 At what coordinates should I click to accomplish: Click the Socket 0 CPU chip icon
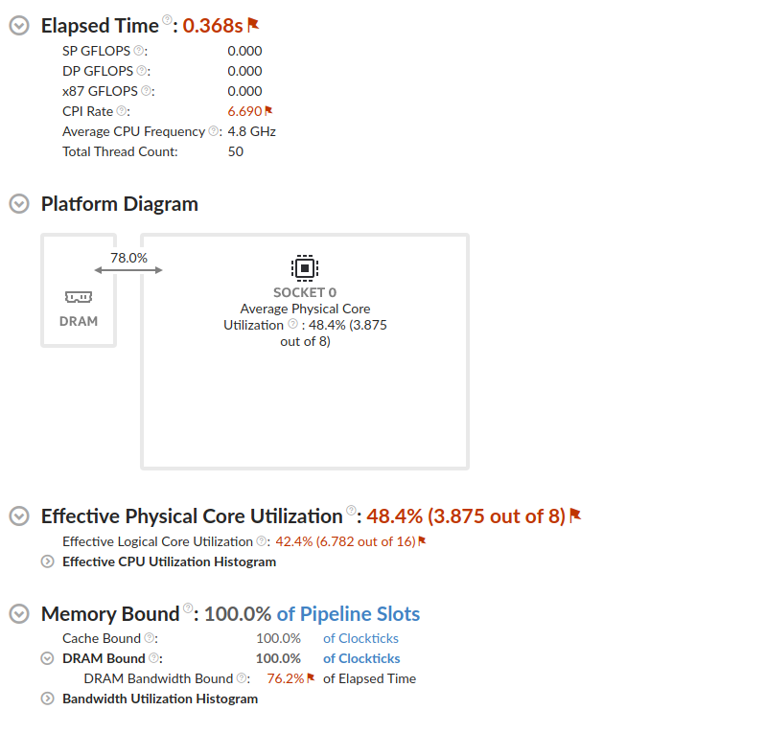[x=304, y=267]
